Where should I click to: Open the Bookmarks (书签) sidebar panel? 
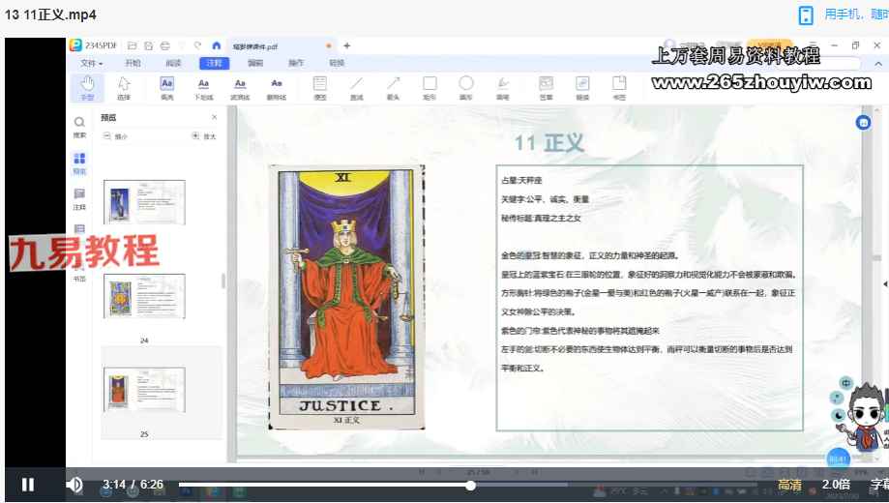click(x=79, y=274)
